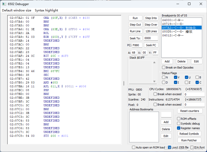Screen dimensions: 207x152
Task: Click the Reset counters button
Action: [190, 111]
